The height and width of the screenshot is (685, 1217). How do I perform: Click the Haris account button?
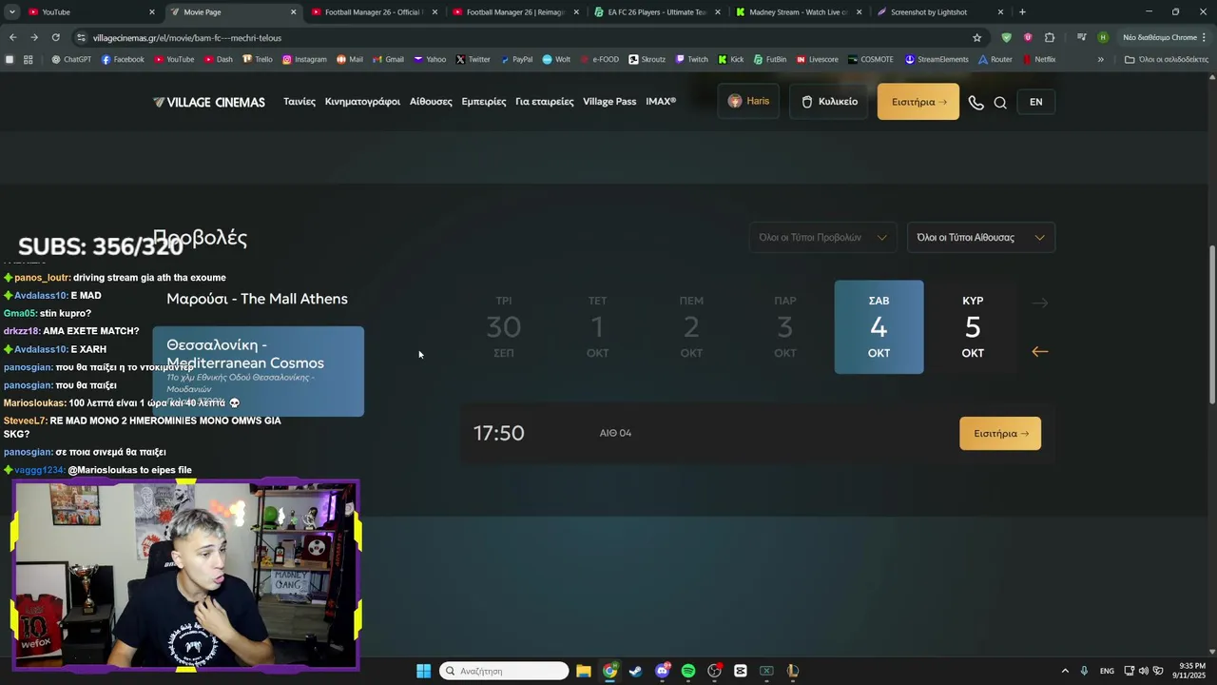point(748,102)
